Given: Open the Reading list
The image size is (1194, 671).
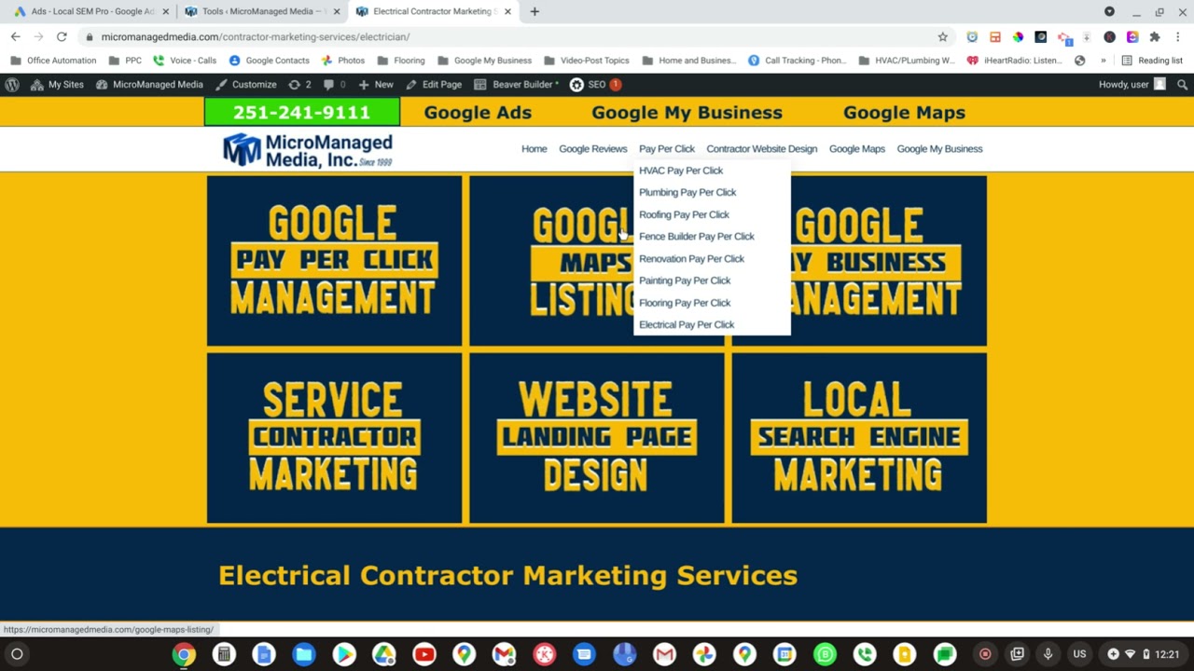Looking at the screenshot, I should [1152, 61].
